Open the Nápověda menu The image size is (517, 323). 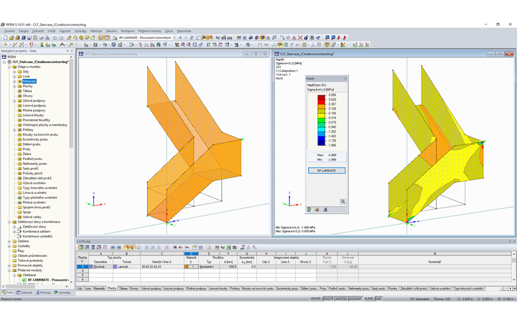pos(184,31)
